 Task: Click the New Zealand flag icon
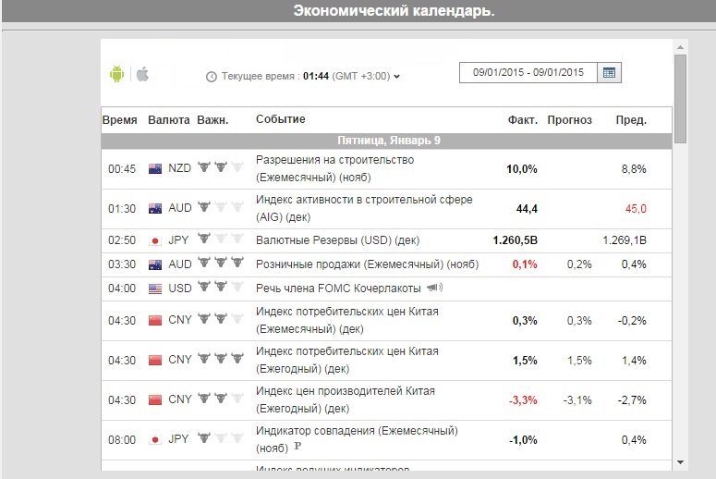tap(155, 168)
